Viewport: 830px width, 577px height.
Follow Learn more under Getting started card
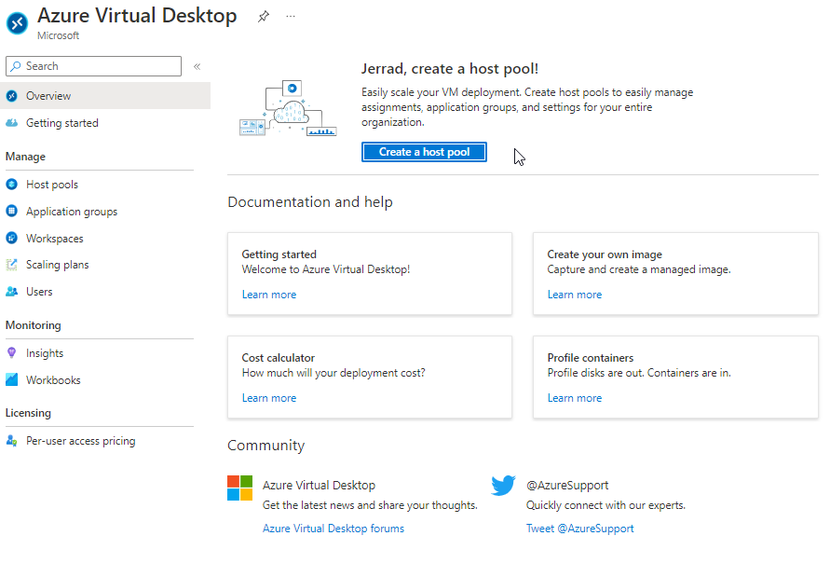pyautogui.click(x=269, y=295)
